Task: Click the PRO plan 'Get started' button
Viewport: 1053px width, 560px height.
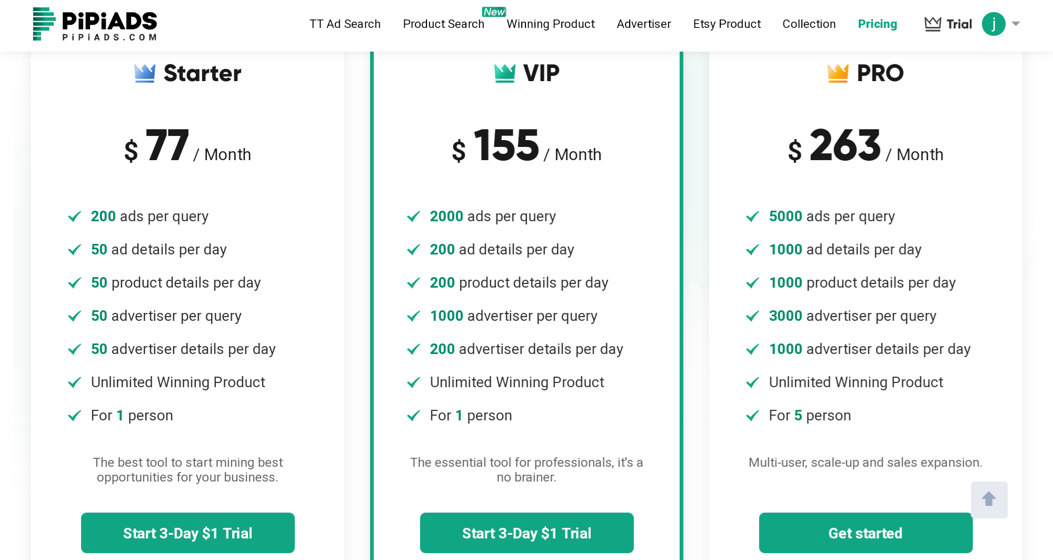Action: coord(866,533)
